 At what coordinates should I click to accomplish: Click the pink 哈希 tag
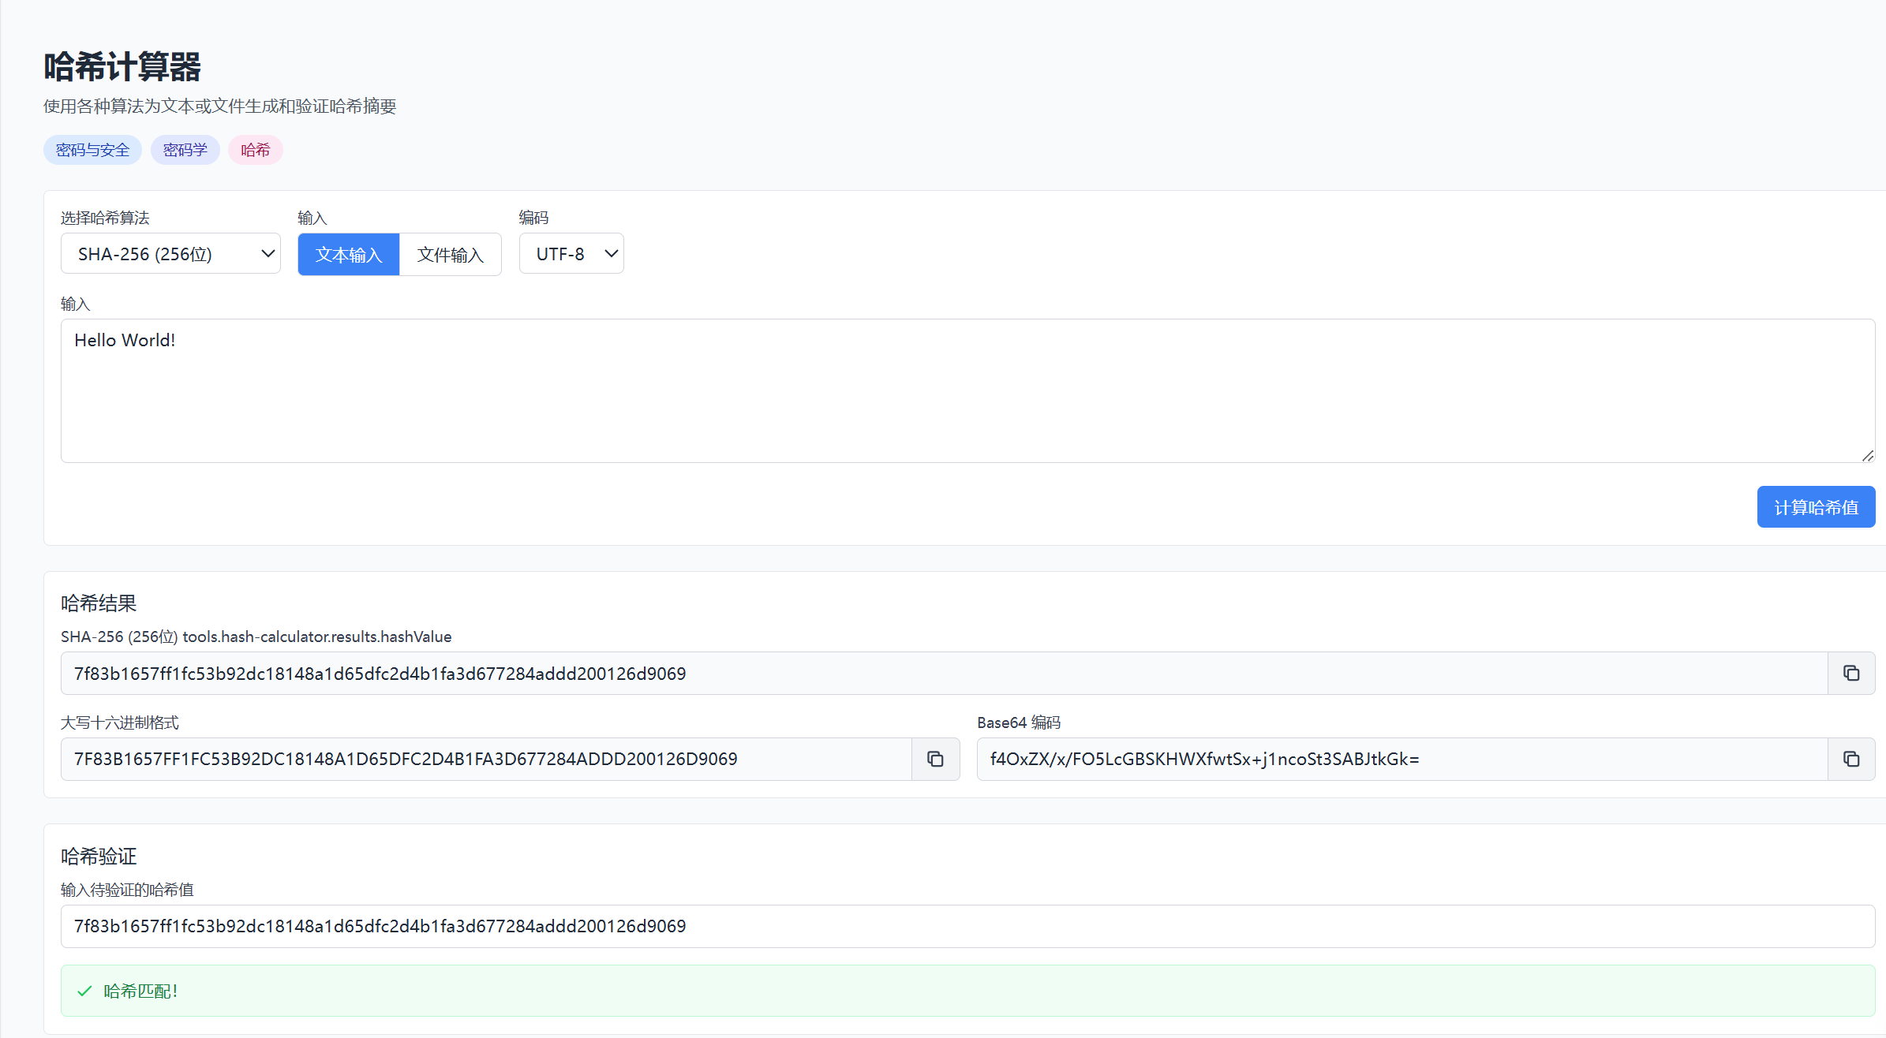[255, 150]
